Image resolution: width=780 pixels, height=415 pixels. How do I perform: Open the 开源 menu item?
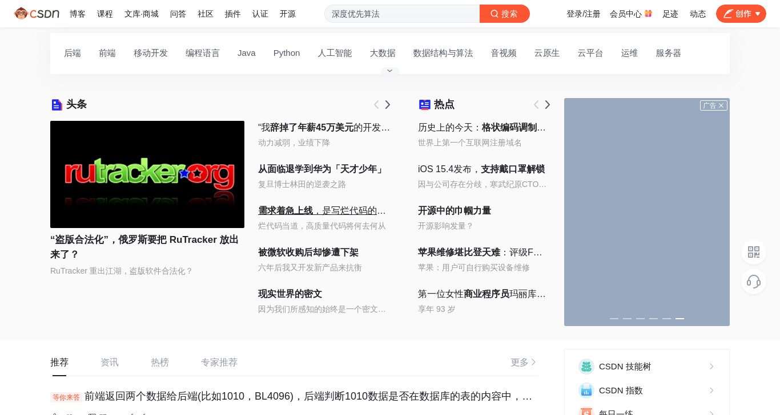pos(288,14)
